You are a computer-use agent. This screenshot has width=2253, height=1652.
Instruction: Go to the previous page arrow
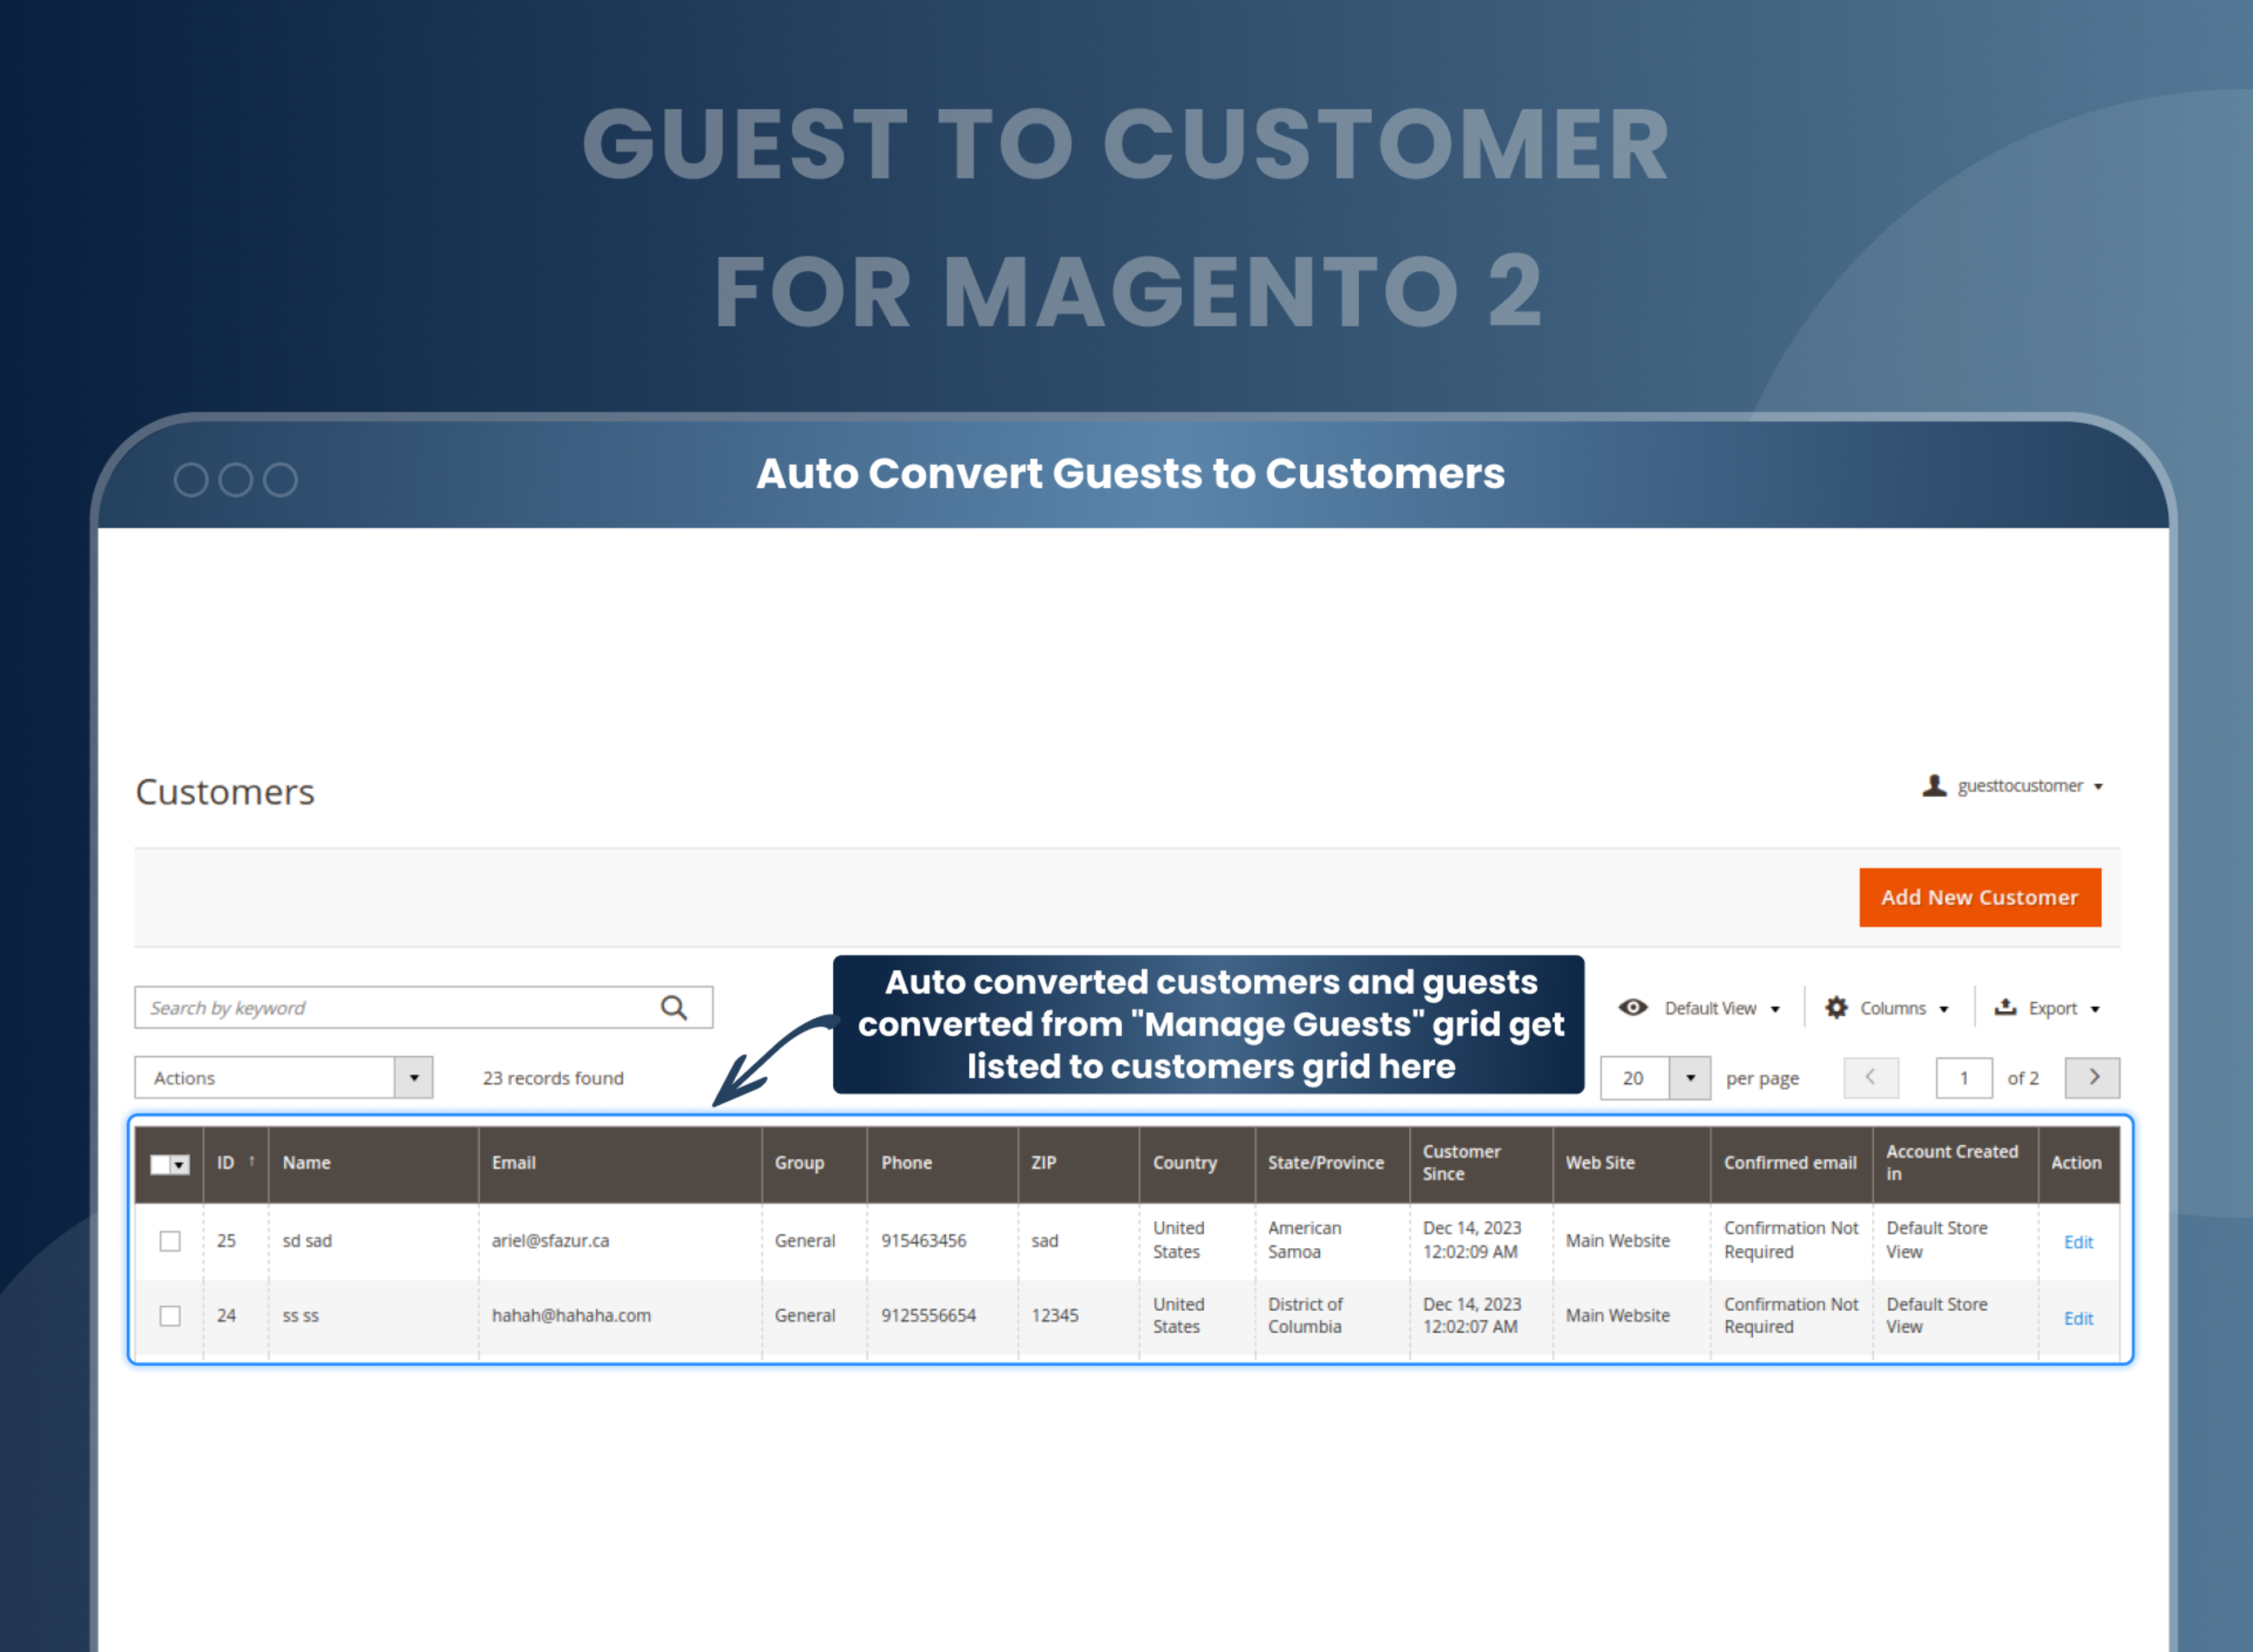pos(1870,1078)
